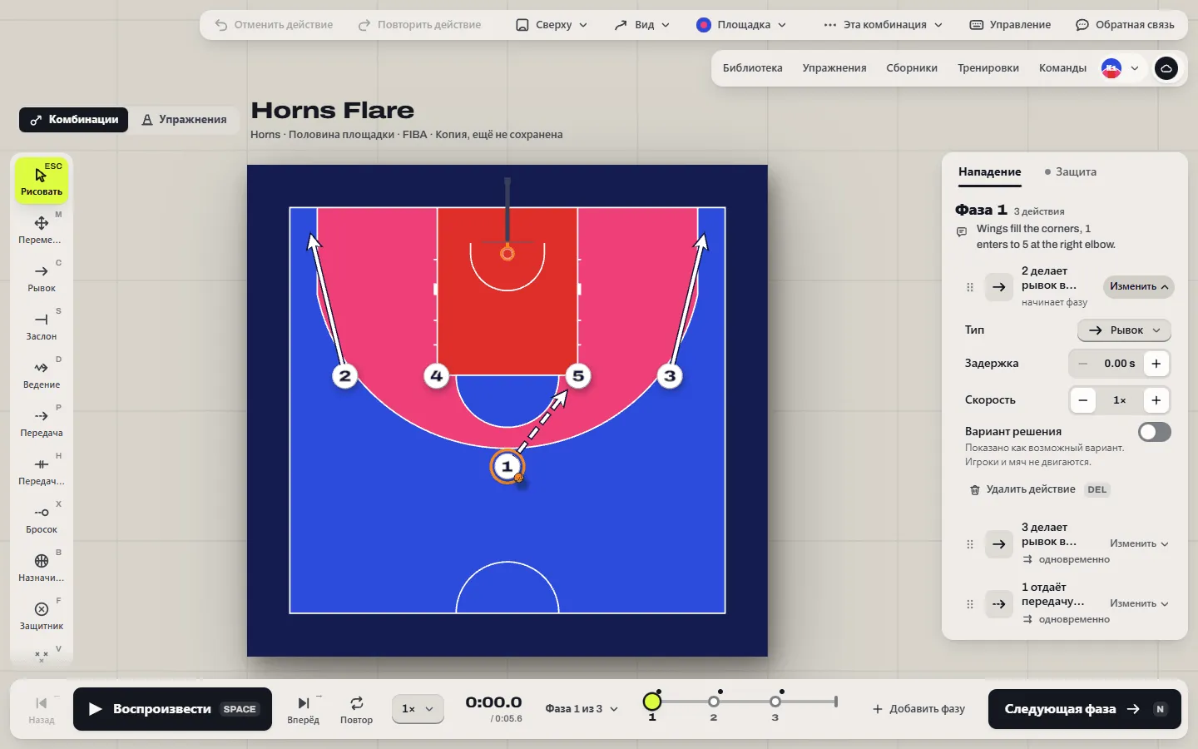Open Тип Рывок type dropdown

(1124, 330)
